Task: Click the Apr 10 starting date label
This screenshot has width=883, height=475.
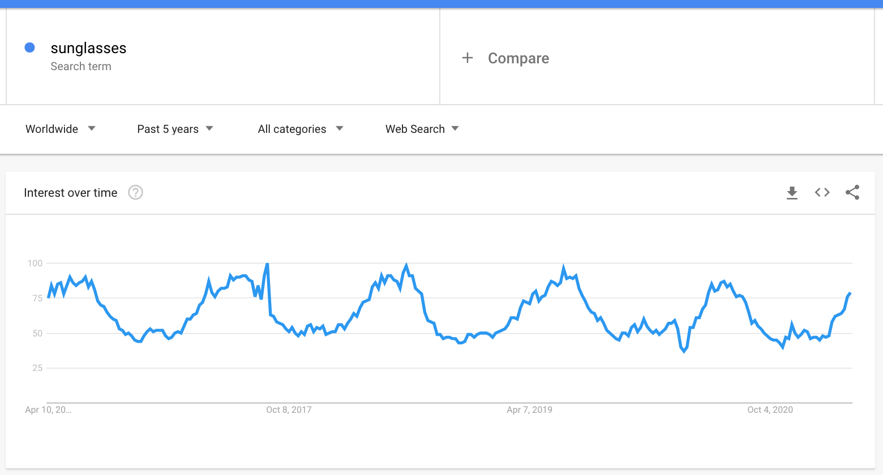Action: pyautogui.click(x=48, y=410)
